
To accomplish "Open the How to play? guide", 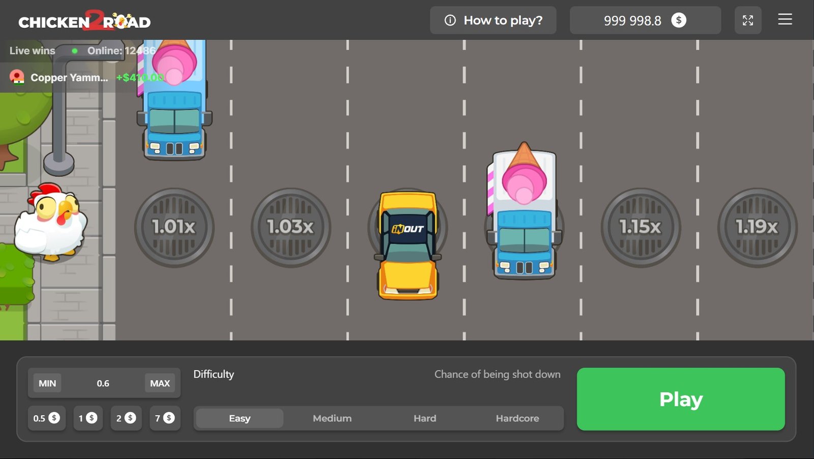I will pyautogui.click(x=492, y=20).
